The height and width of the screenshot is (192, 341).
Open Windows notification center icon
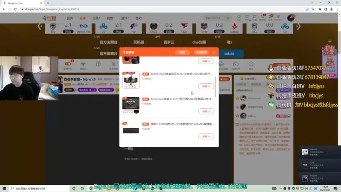(335, 189)
